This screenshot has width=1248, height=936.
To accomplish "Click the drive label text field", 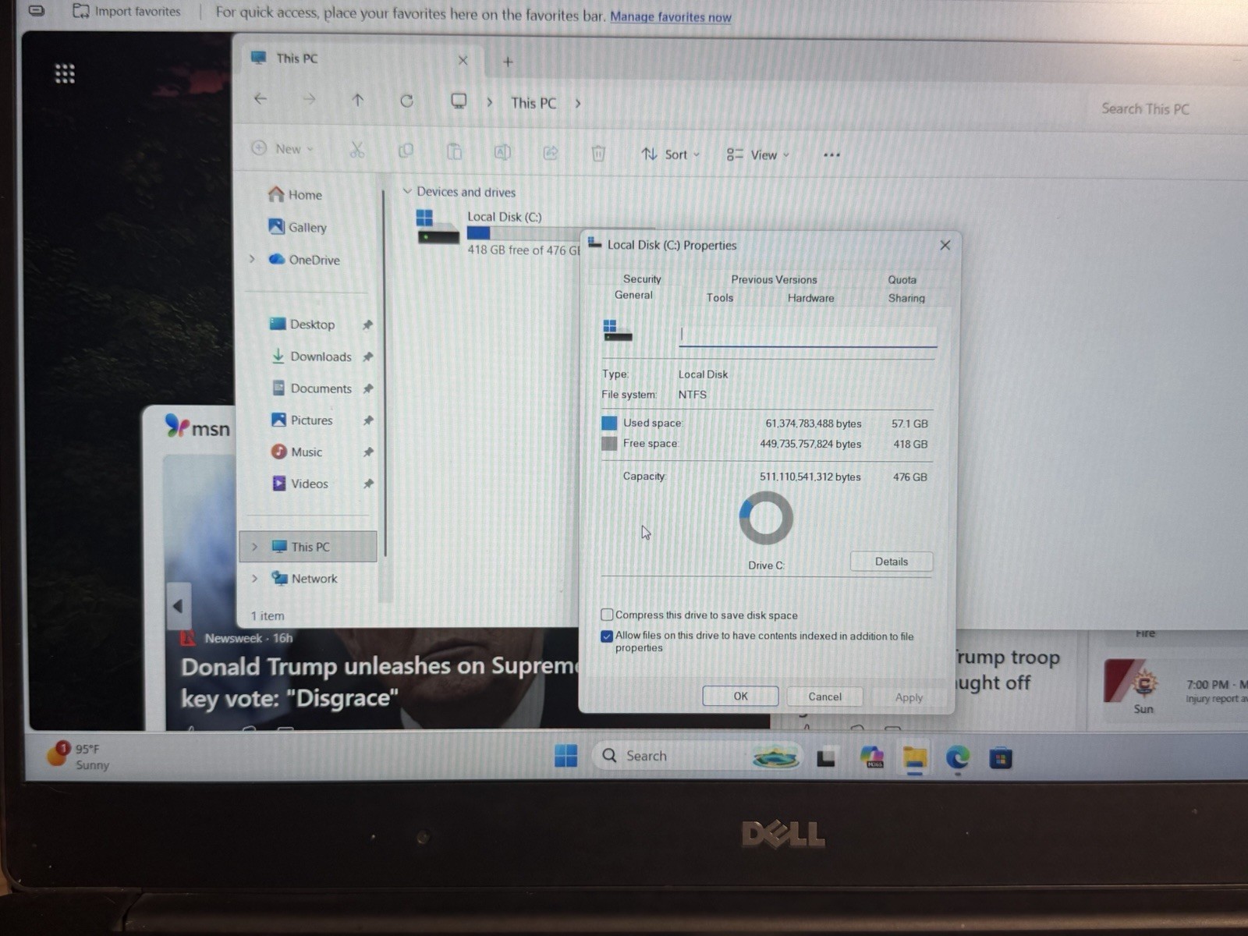I will pos(807,335).
